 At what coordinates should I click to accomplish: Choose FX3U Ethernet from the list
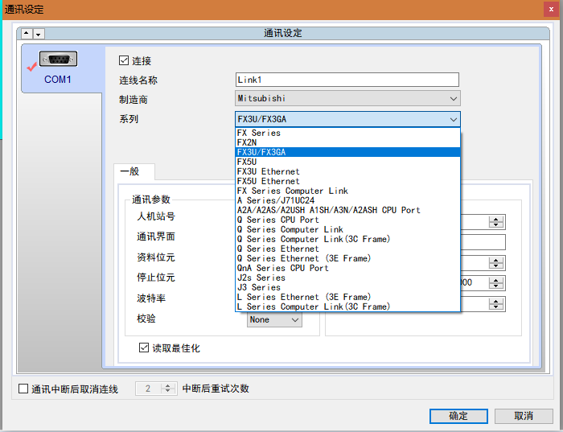[x=268, y=171]
